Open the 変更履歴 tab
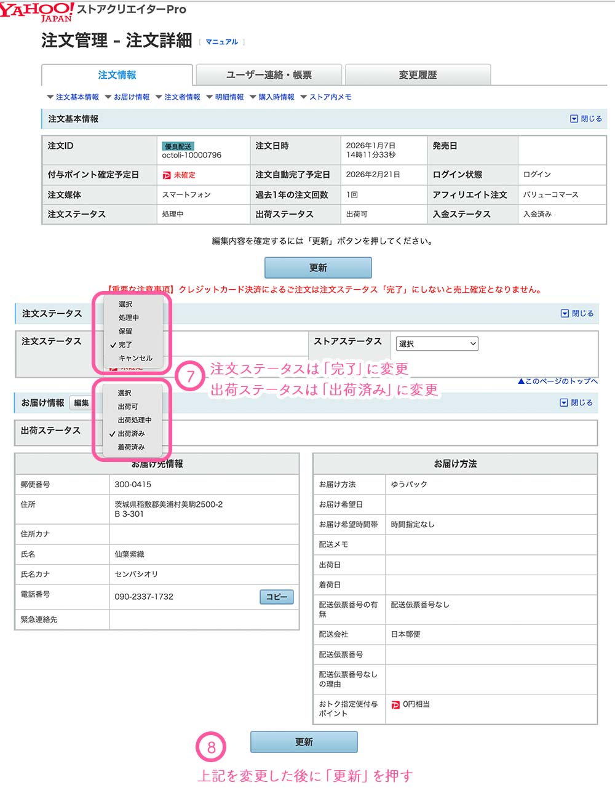Viewport: 615px width, 796px height. pyautogui.click(x=418, y=75)
